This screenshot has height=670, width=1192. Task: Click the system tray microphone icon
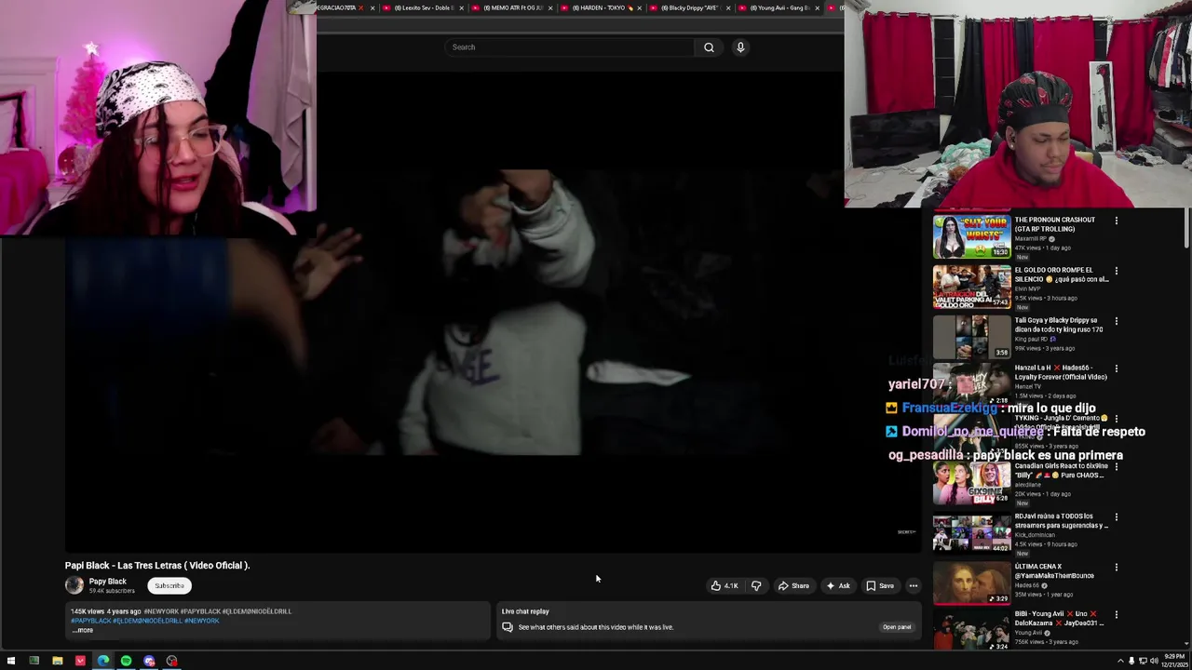pyautogui.click(x=1131, y=662)
